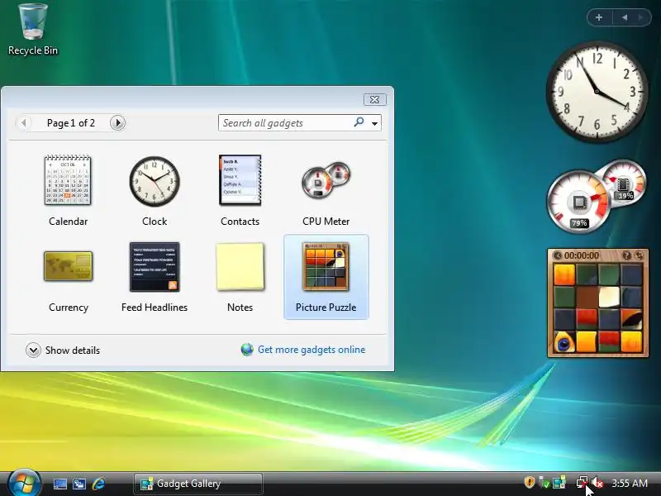This screenshot has width=661, height=496.
Task: Go to the next gallery page
Action: coord(117,122)
